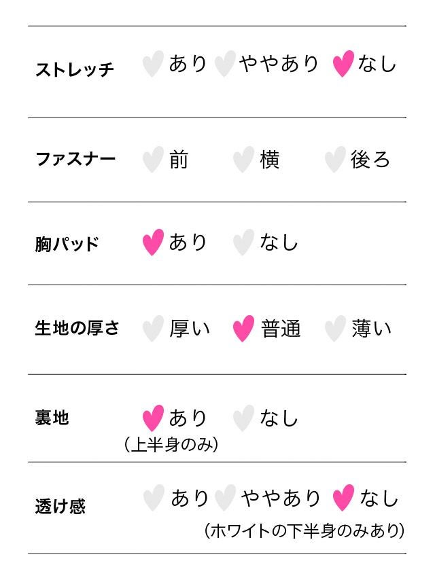Click the gray heart beside ファスナー 横
The image size is (435, 580).
point(243,160)
